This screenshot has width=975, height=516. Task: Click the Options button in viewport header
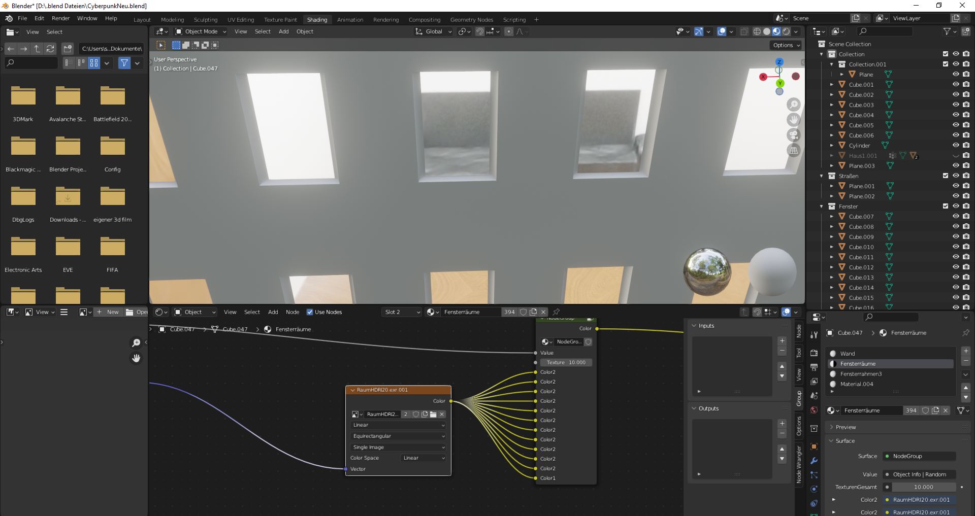(785, 45)
